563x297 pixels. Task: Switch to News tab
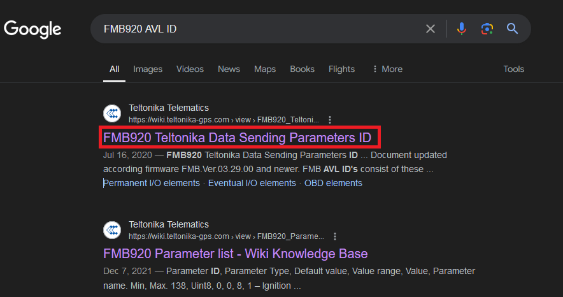(229, 69)
